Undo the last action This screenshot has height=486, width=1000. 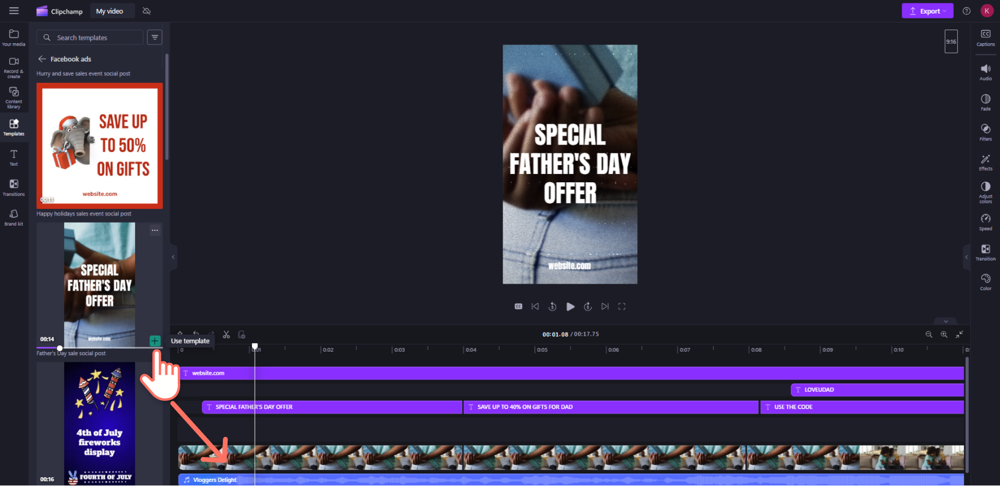point(196,334)
